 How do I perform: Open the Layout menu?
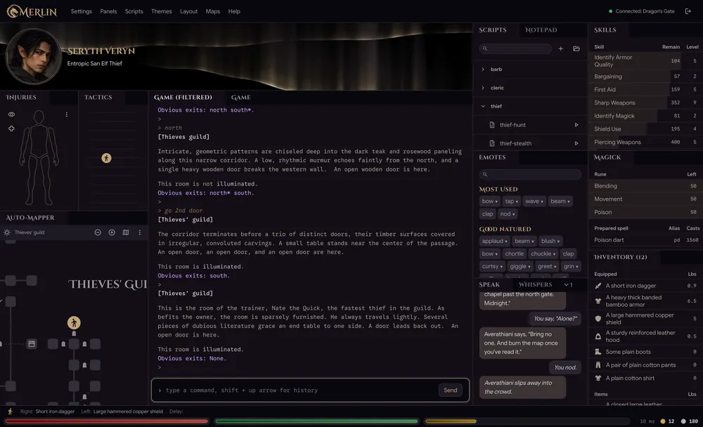[x=188, y=11]
